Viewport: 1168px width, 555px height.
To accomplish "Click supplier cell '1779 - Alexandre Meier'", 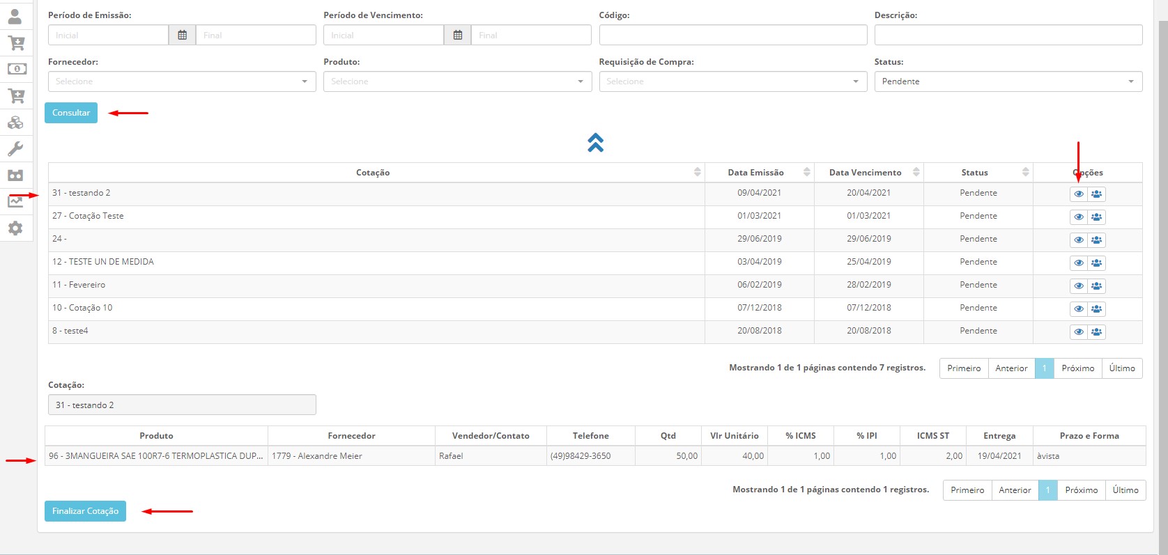I will (x=351, y=456).
